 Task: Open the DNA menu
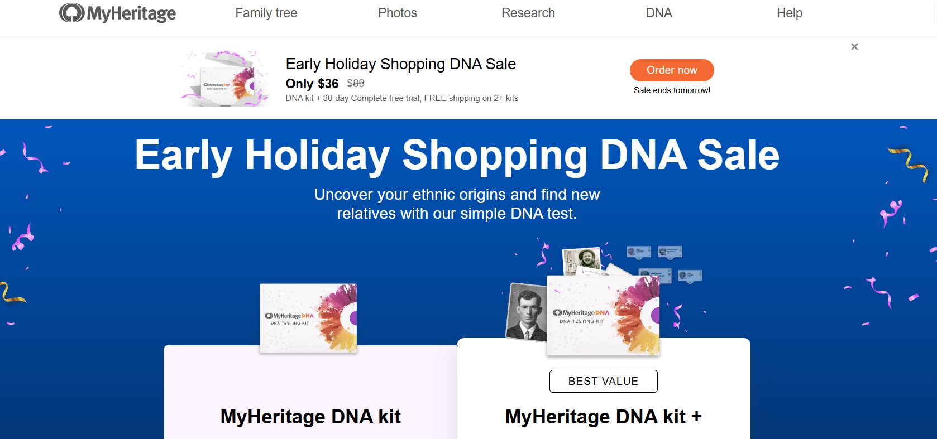[x=659, y=13]
